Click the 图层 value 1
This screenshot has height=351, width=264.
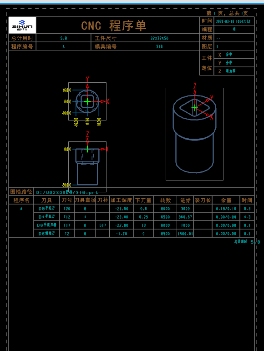tap(217, 46)
